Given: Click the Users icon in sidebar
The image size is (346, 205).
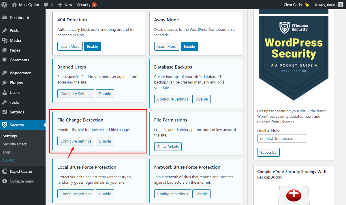Looking at the screenshot, I should pyautogui.click(x=5, y=92).
